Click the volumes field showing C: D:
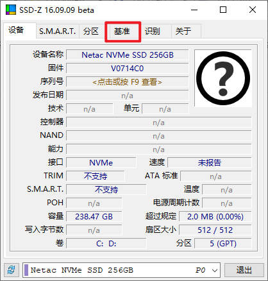This screenshot has height=281, width=268. (x=106, y=244)
